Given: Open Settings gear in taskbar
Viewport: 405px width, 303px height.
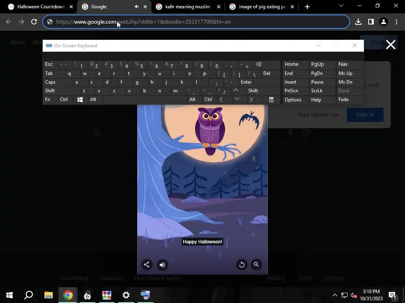Looking at the screenshot, I should (126, 295).
